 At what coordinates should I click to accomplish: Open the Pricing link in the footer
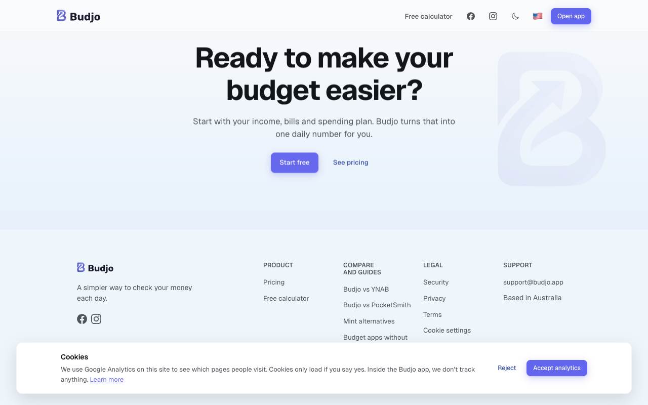tap(274, 282)
